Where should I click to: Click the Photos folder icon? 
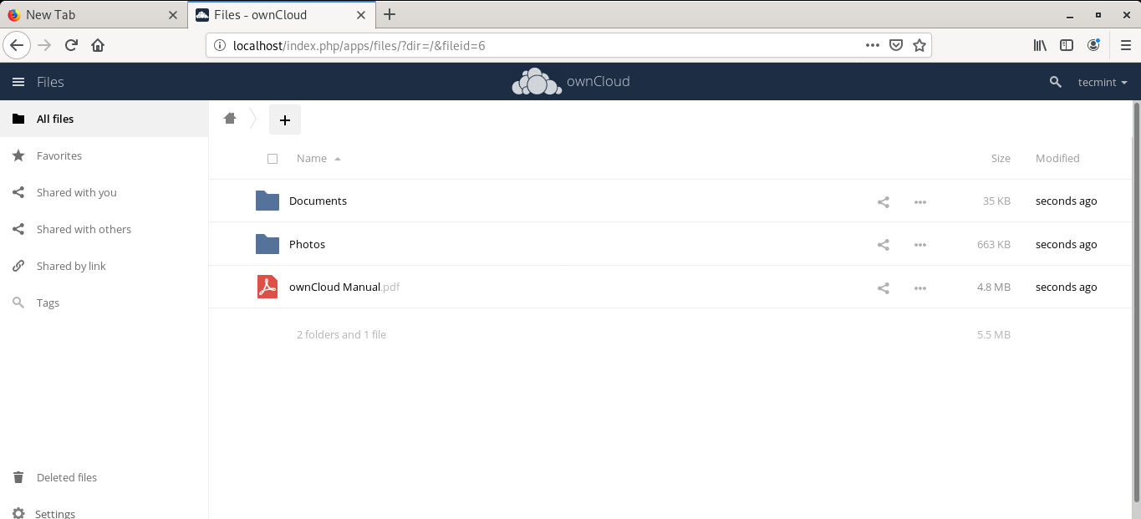pos(267,244)
